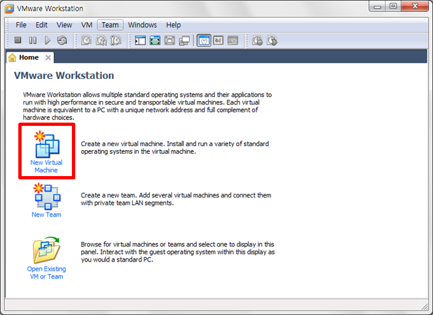Click the New Team icon
Image resolution: width=433 pixels, height=315 pixels.
click(47, 197)
